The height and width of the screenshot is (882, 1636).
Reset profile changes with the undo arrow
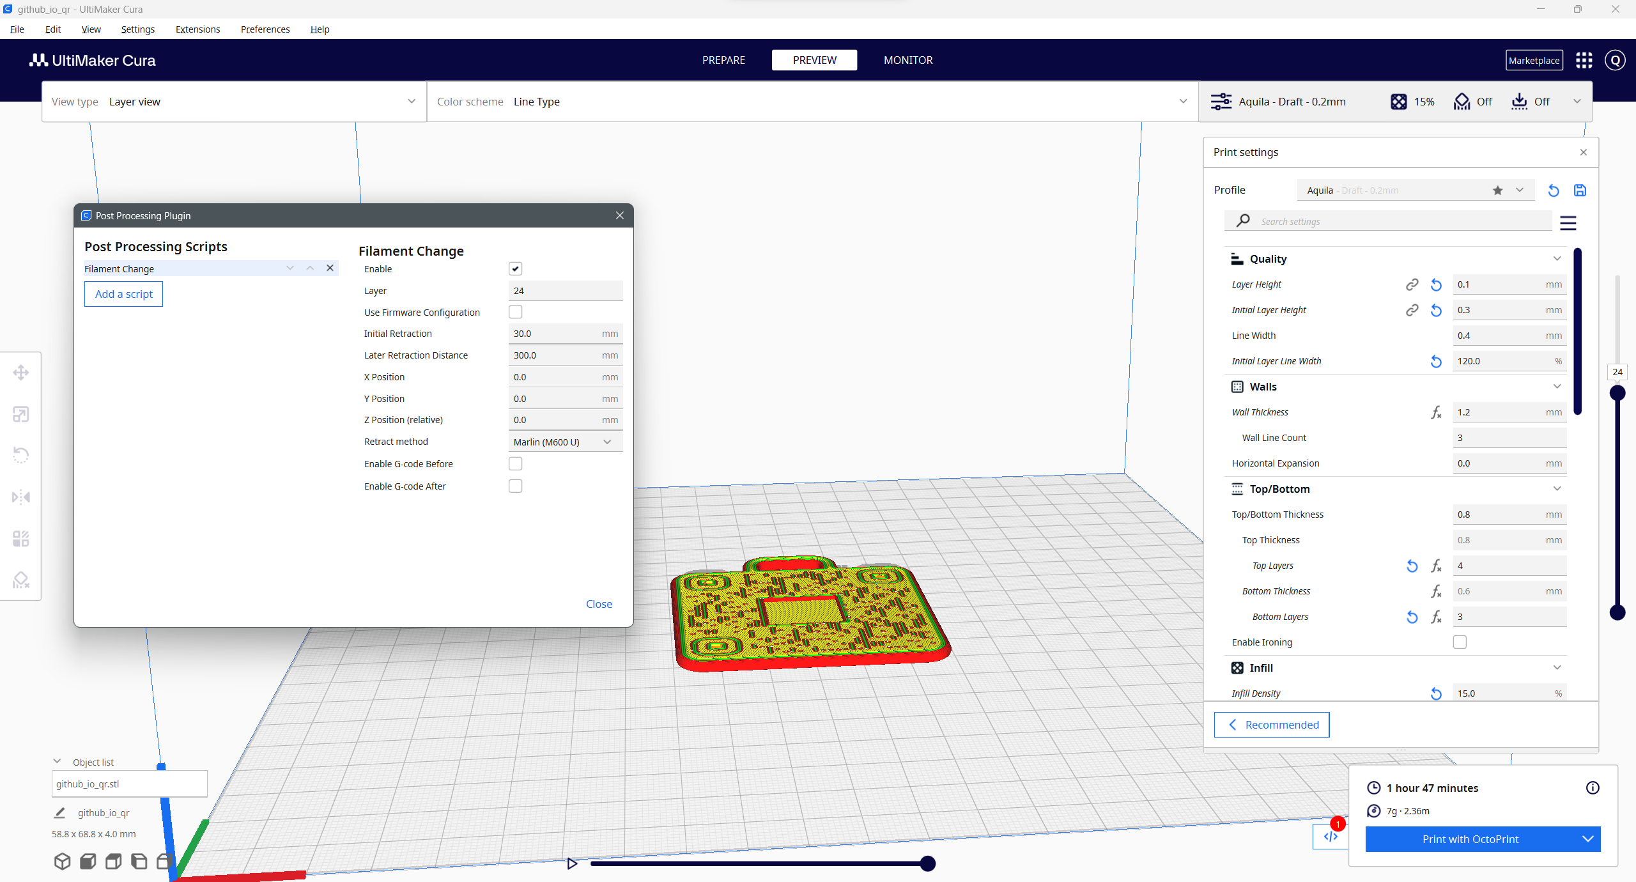(x=1554, y=190)
